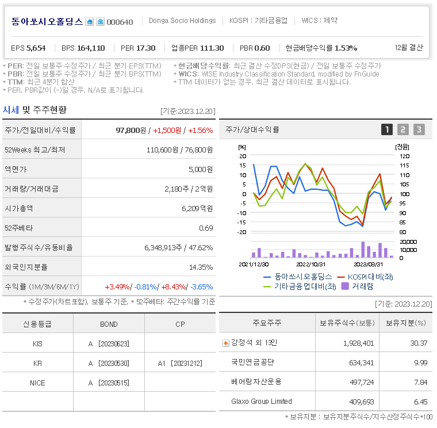Click the [기준:2023.12.20] date above price table
Screen dimensions: 437x428
point(188,111)
